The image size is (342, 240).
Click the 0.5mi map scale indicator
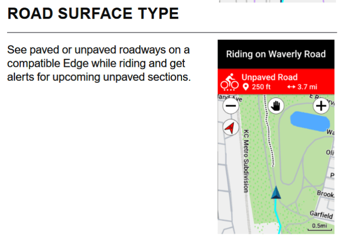click(320, 226)
